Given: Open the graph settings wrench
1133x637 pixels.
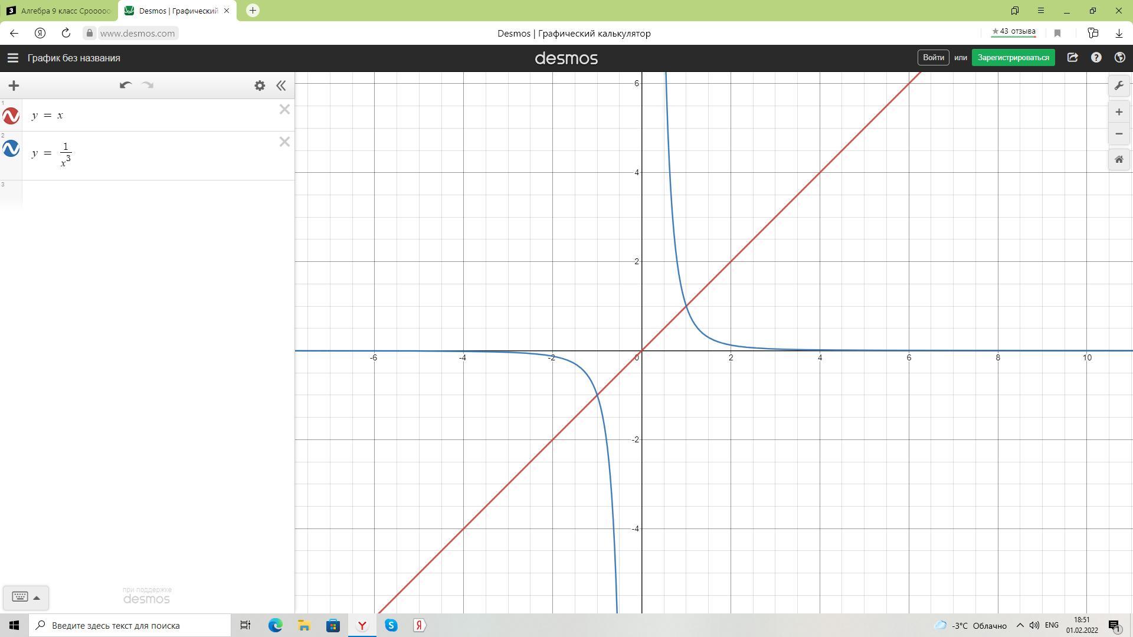Looking at the screenshot, I should [1119, 86].
